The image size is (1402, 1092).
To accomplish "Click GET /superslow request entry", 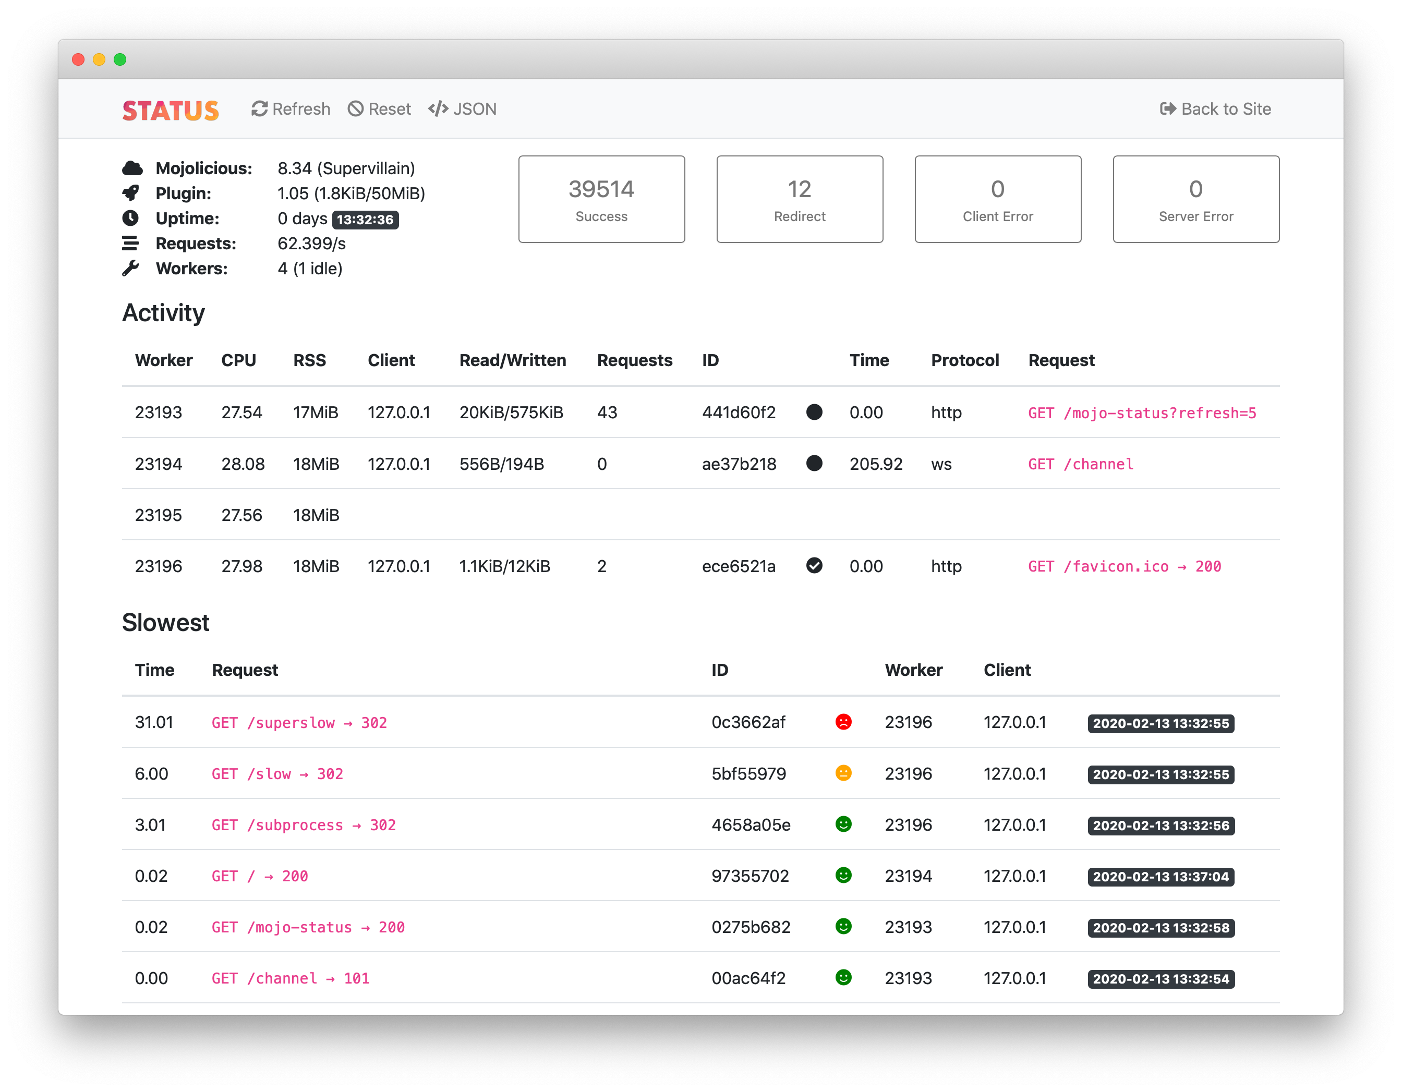I will click(299, 723).
